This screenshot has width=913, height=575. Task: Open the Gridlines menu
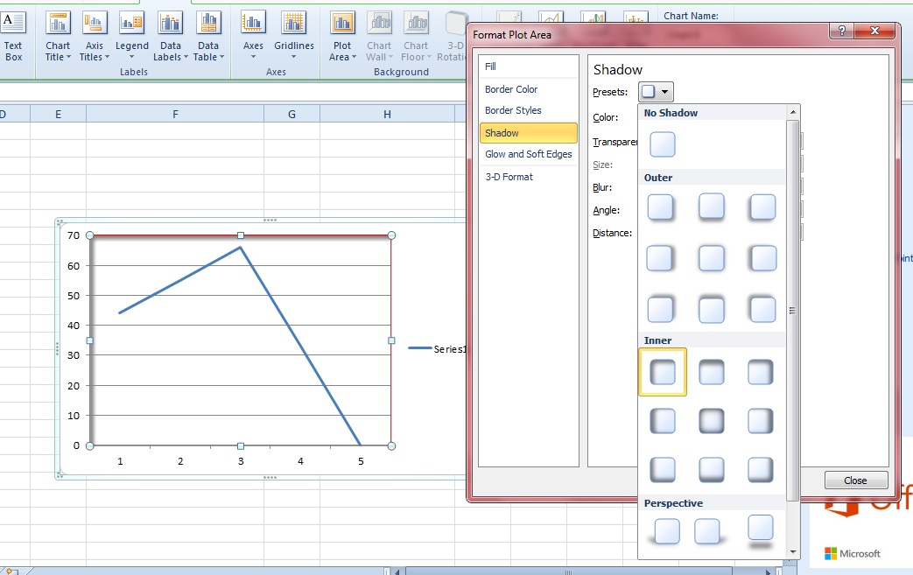(293, 38)
